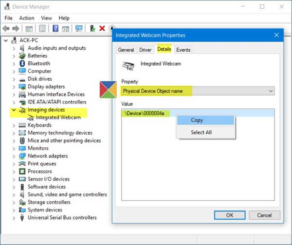Expand Universal Serial Bus controllers node

(x=14, y=218)
